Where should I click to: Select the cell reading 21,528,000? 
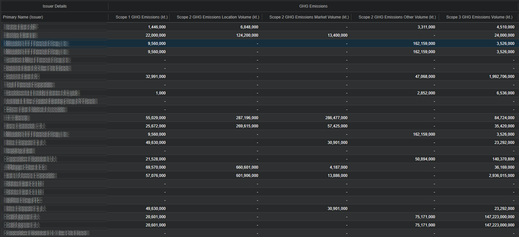pos(156,159)
